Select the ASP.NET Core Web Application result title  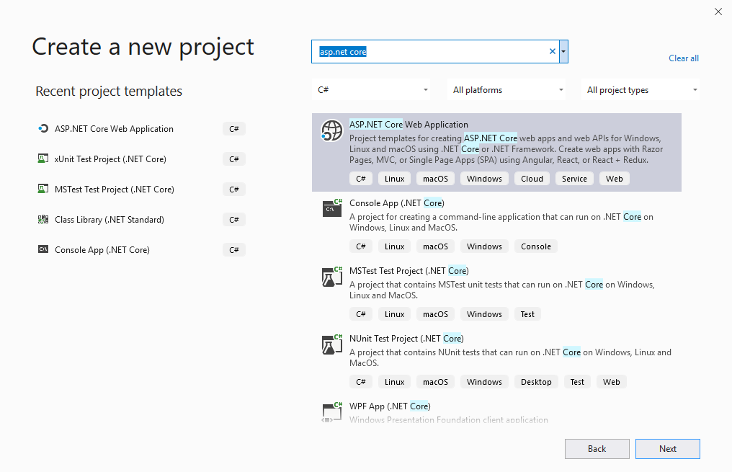point(409,125)
